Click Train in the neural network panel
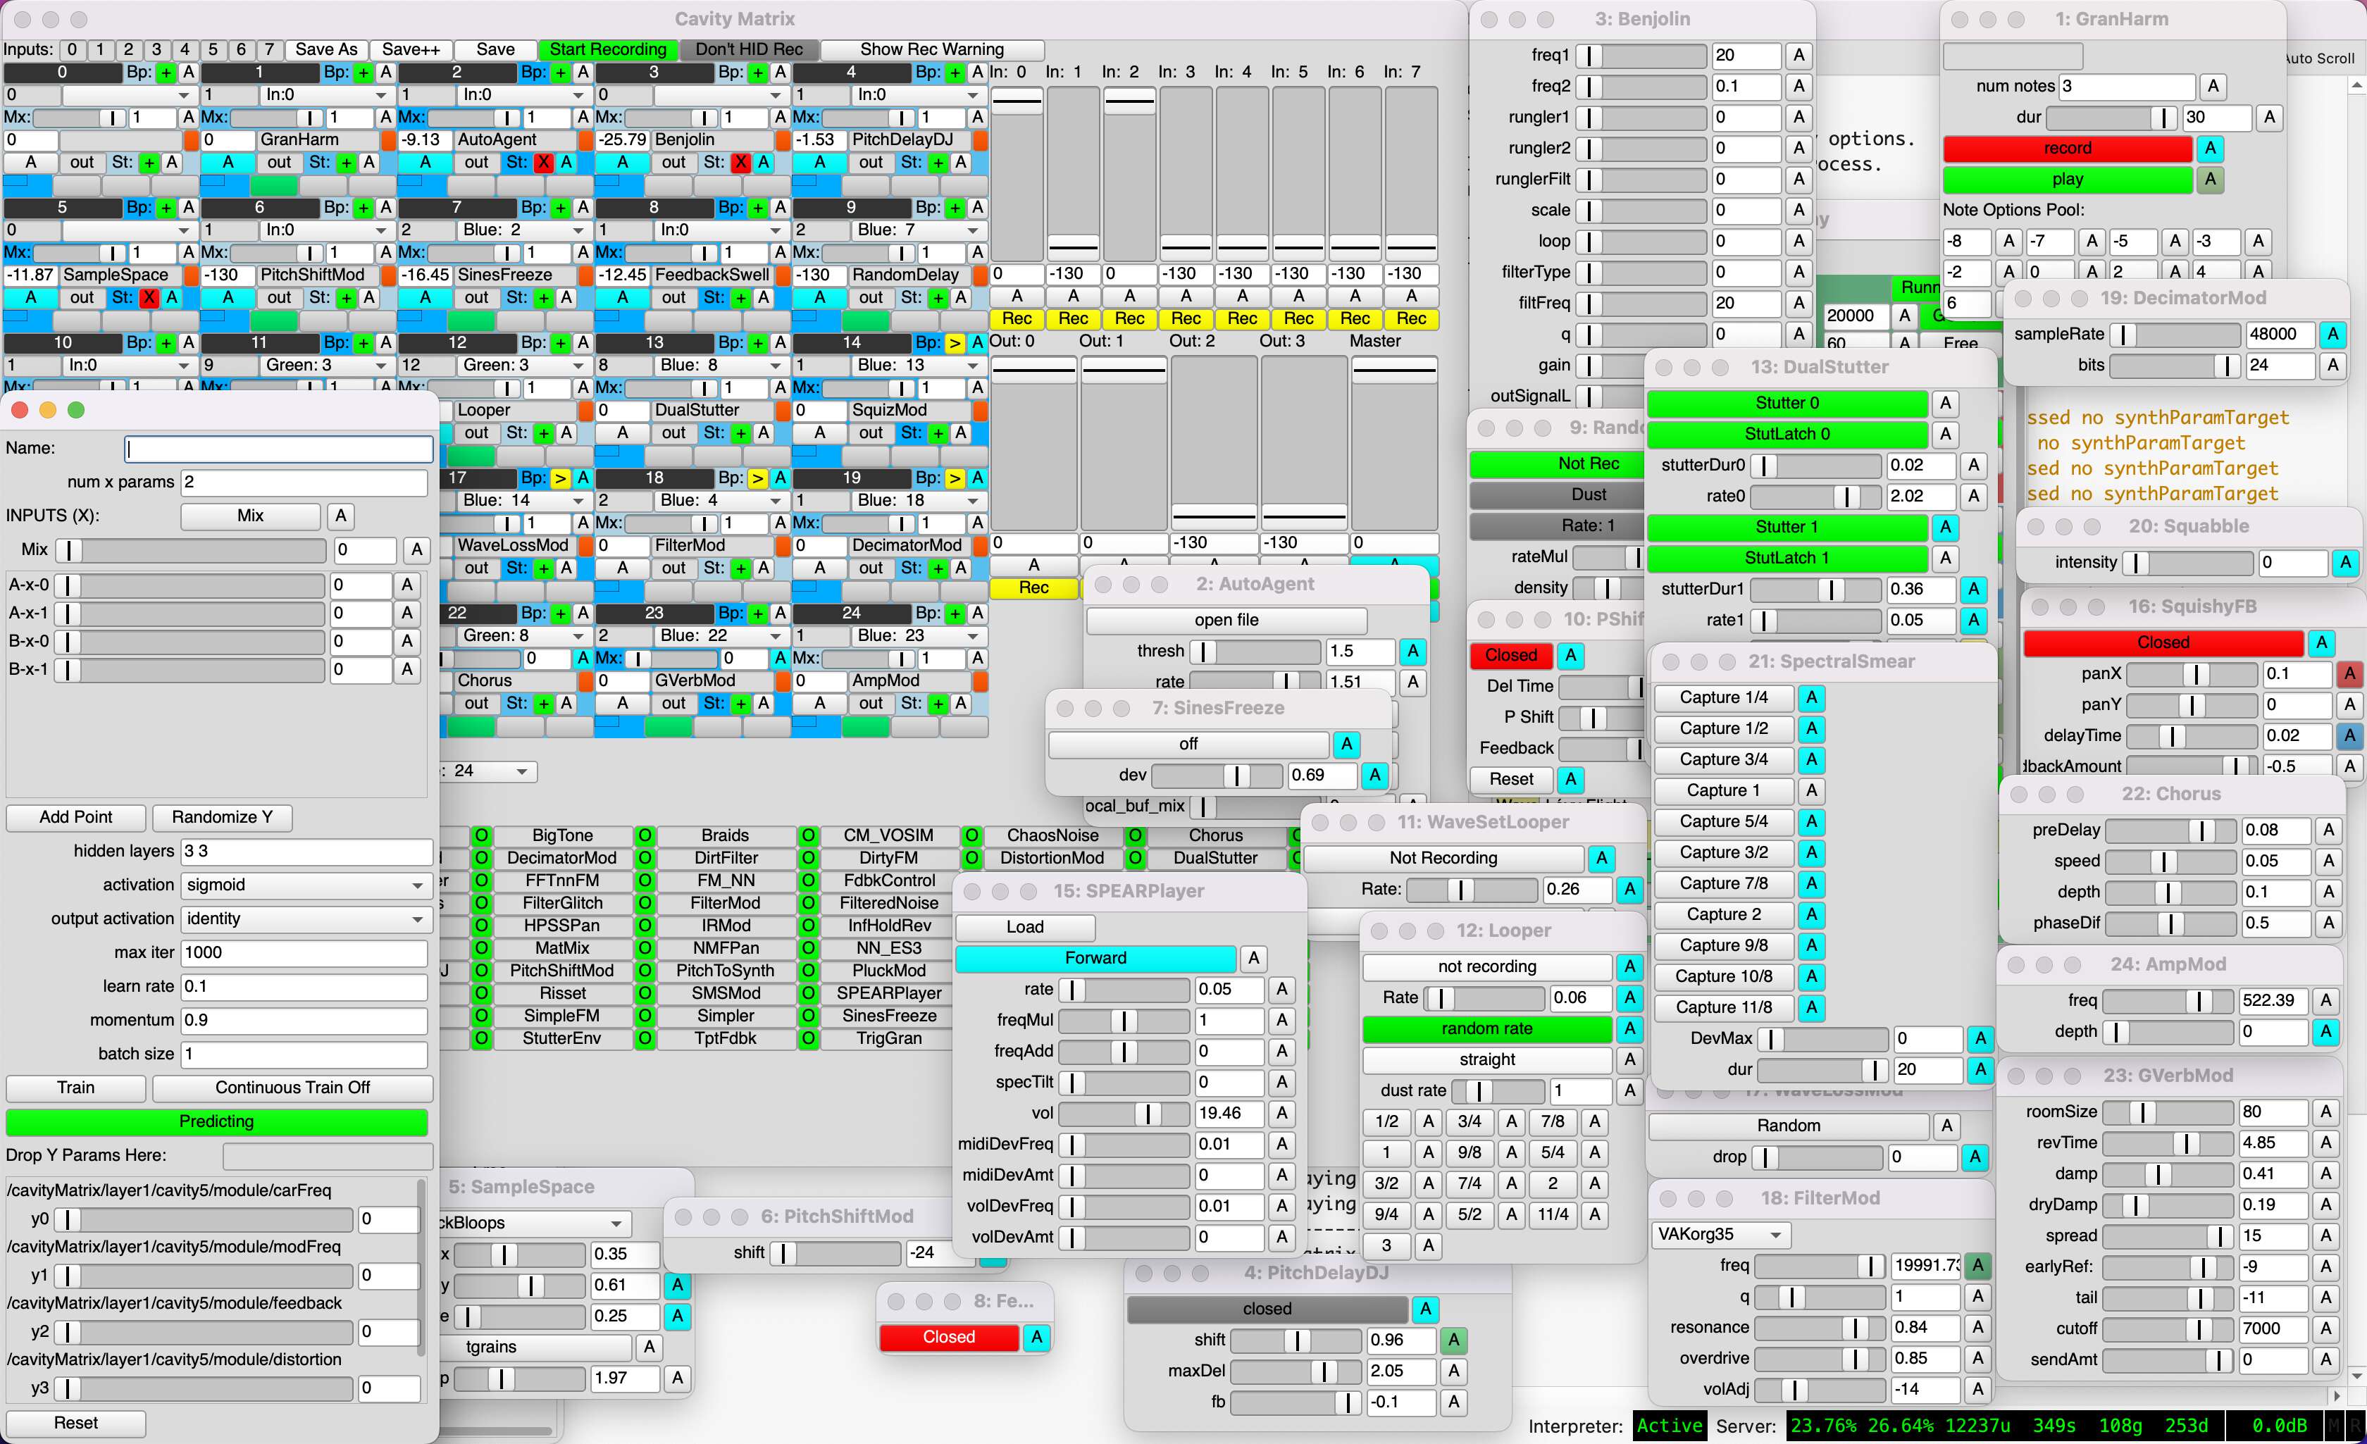Image resolution: width=2367 pixels, height=1444 pixels. click(x=75, y=1088)
